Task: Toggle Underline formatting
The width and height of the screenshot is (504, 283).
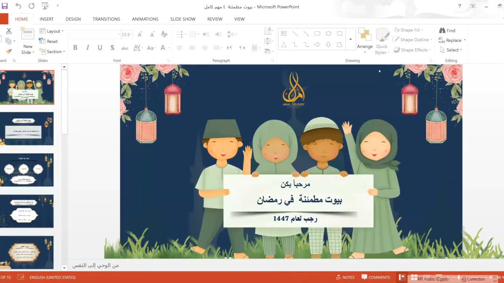Action: 100,48
